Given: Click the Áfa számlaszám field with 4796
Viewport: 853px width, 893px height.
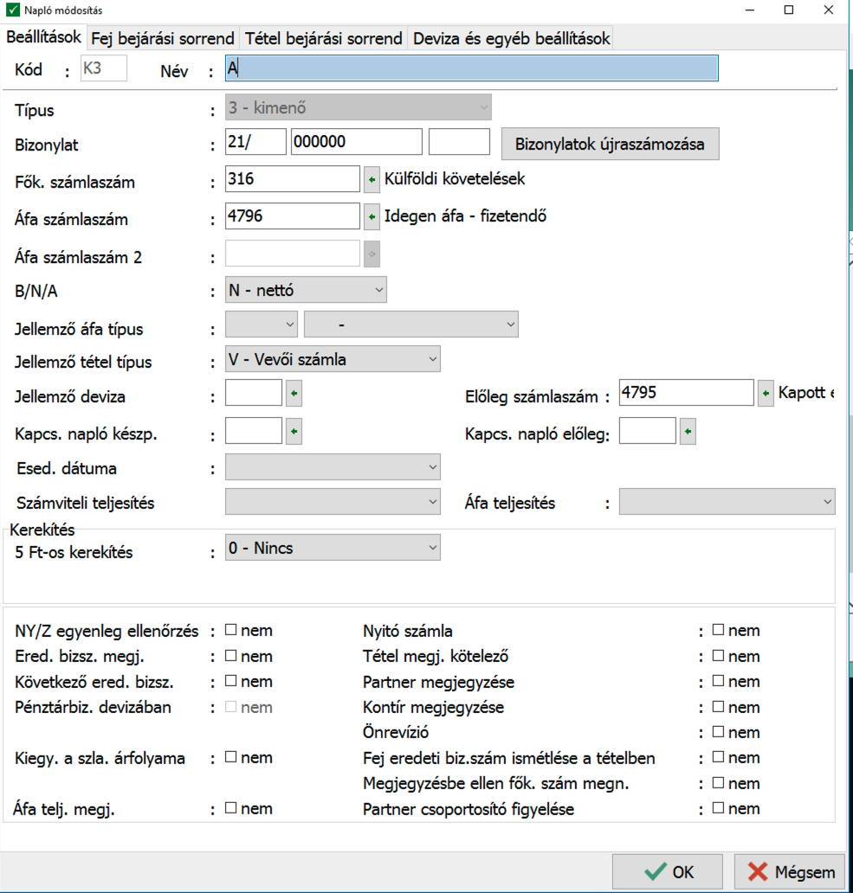Looking at the screenshot, I should click(293, 216).
